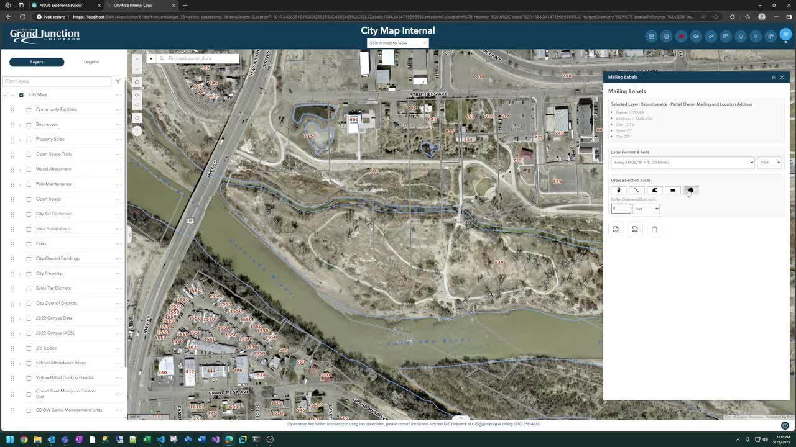Collapse the Mailing Labels panel

tap(774, 78)
